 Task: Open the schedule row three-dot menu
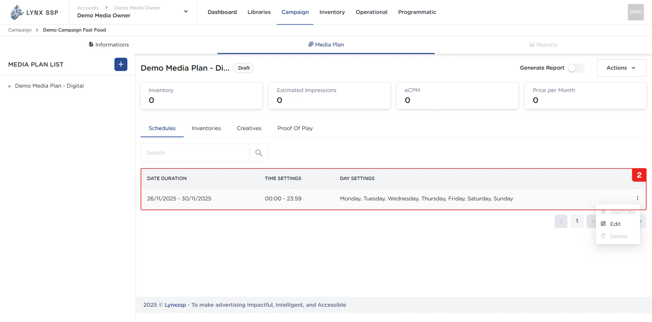(637, 198)
